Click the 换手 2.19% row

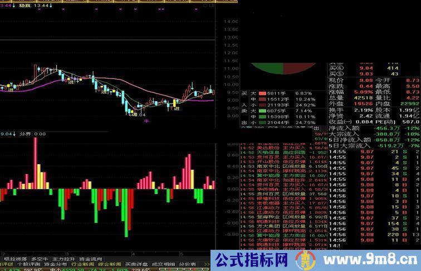351,110
